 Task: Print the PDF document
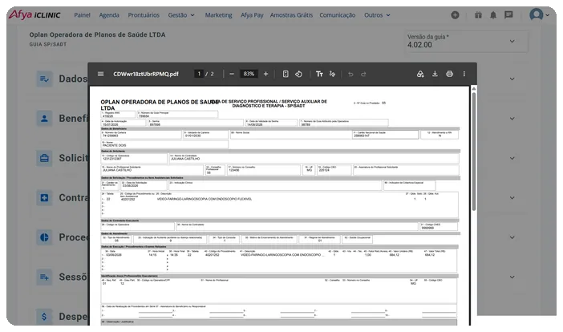[x=449, y=74]
